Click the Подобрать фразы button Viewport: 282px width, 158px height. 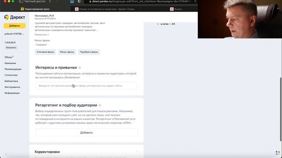click(89, 52)
